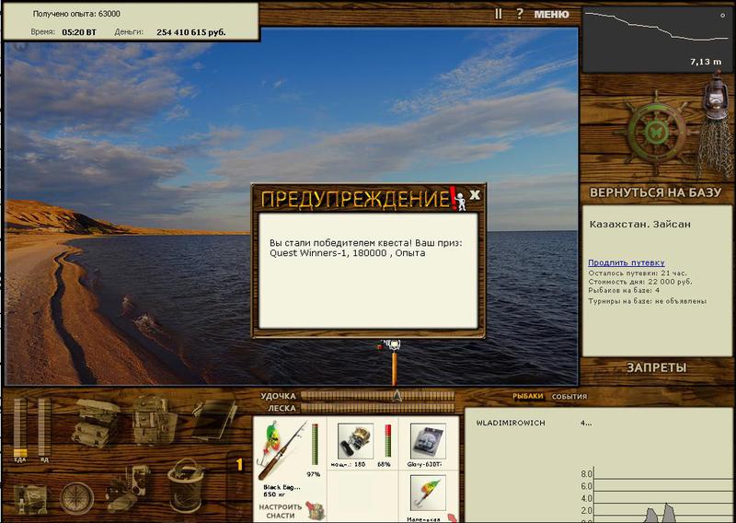Select tackle slot number 1
736x523 pixels.
[239, 465]
